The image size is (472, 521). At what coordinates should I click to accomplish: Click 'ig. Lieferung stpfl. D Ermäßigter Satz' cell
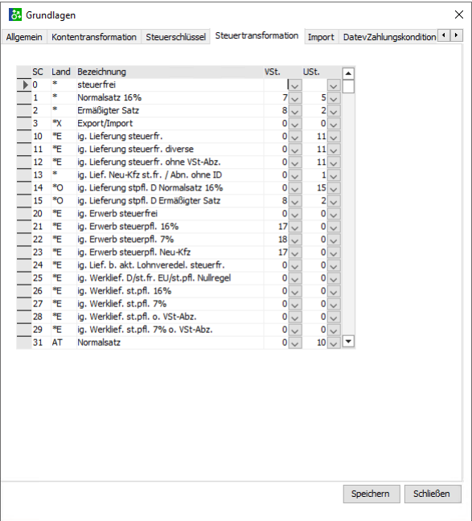pos(170,201)
